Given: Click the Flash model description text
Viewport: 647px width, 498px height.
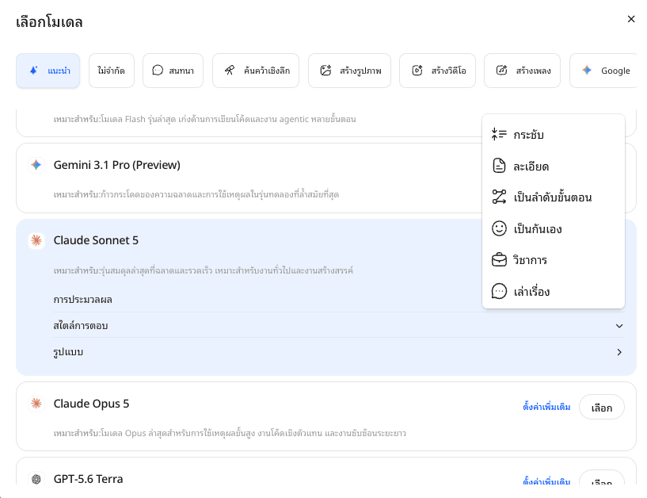Looking at the screenshot, I should 204,120.
